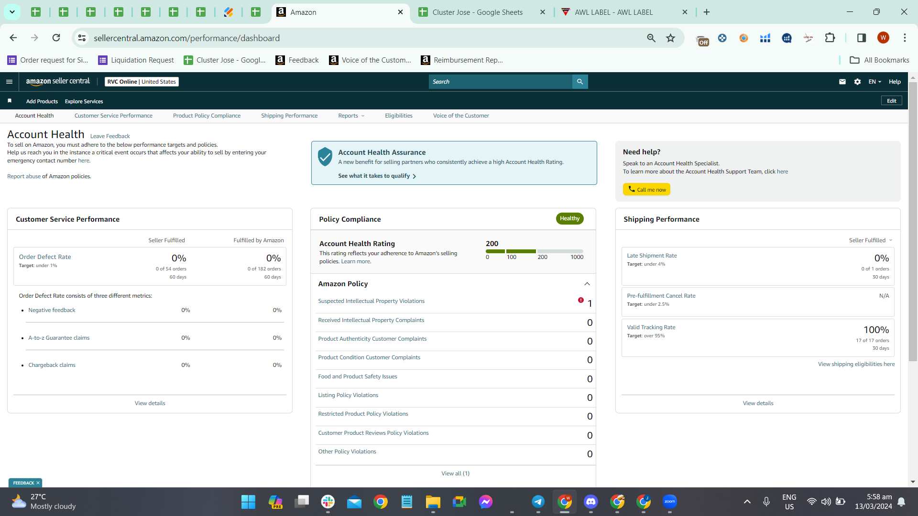Close the FEEDBACK tab widget
Screen dimensions: 918x516
pyautogui.click(x=38, y=483)
